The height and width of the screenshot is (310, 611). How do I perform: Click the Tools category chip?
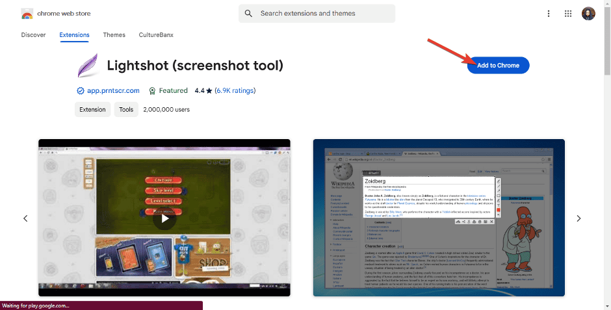pos(126,109)
